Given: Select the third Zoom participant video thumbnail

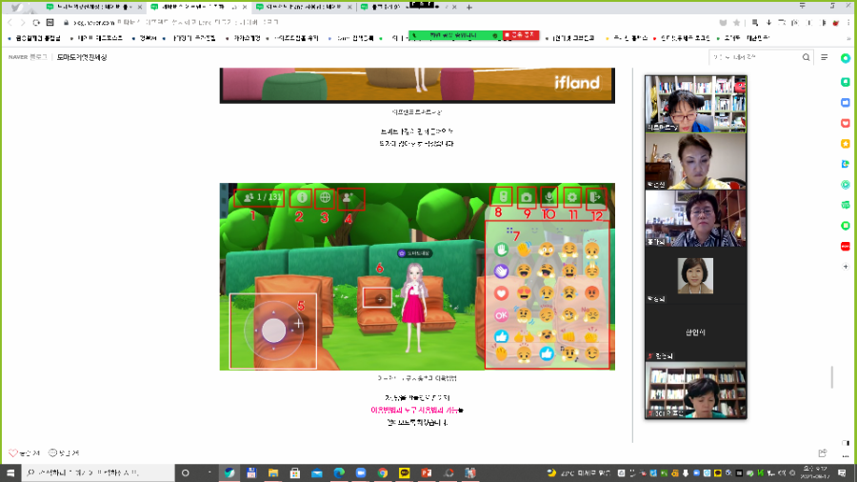Looking at the screenshot, I should (695, 218).
